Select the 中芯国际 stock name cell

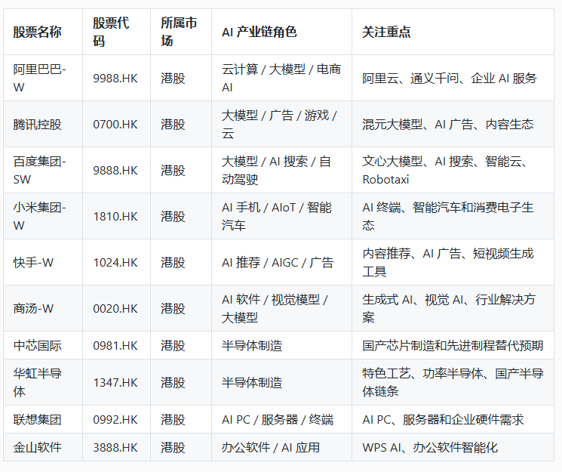43,345
